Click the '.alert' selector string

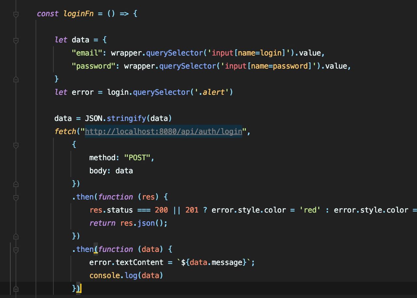pos(212,92)
